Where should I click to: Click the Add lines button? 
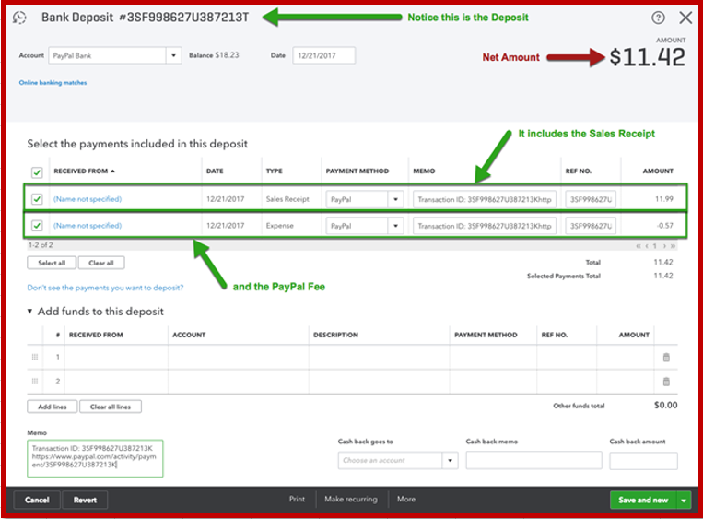pyautogui.click(x=53, y=407)
